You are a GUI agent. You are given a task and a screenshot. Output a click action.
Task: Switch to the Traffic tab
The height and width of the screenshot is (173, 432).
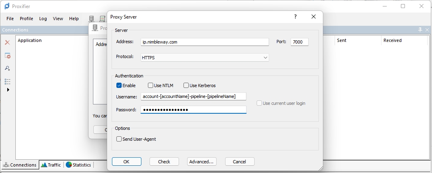(51, 165)
